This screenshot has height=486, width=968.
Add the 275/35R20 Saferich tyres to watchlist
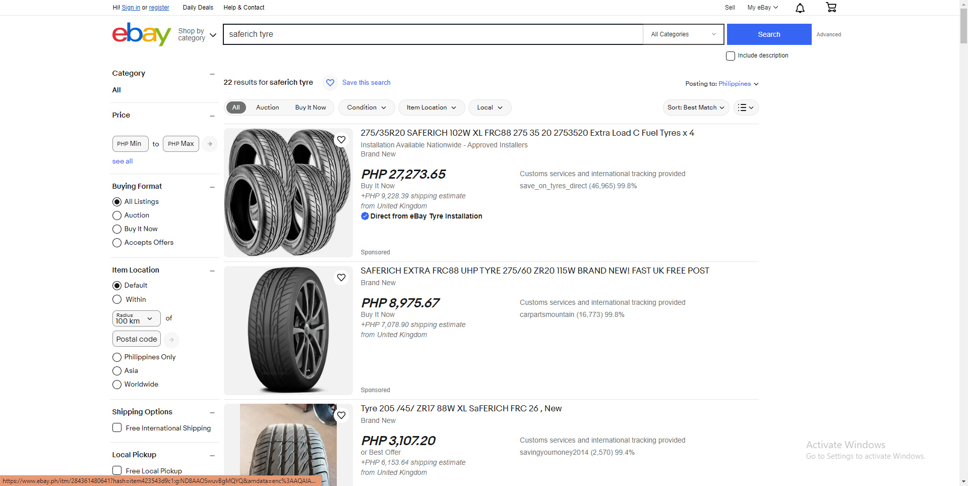click(341, 140)
